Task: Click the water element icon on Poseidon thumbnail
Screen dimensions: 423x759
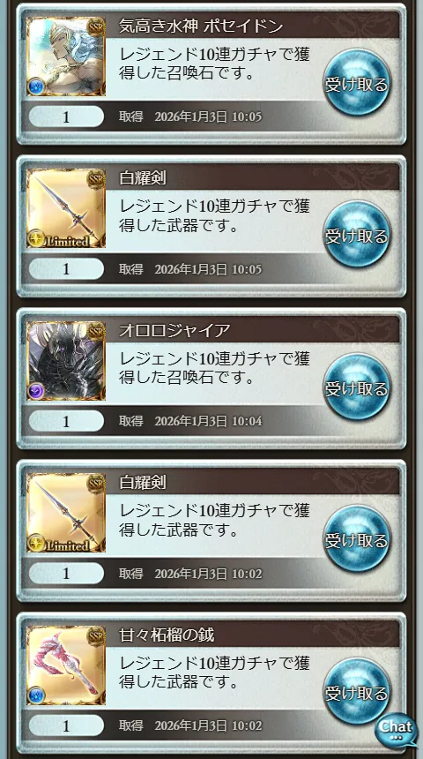Action: tap(37, 86)
